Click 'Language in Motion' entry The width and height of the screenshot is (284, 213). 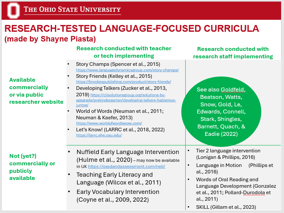[219, 165]
